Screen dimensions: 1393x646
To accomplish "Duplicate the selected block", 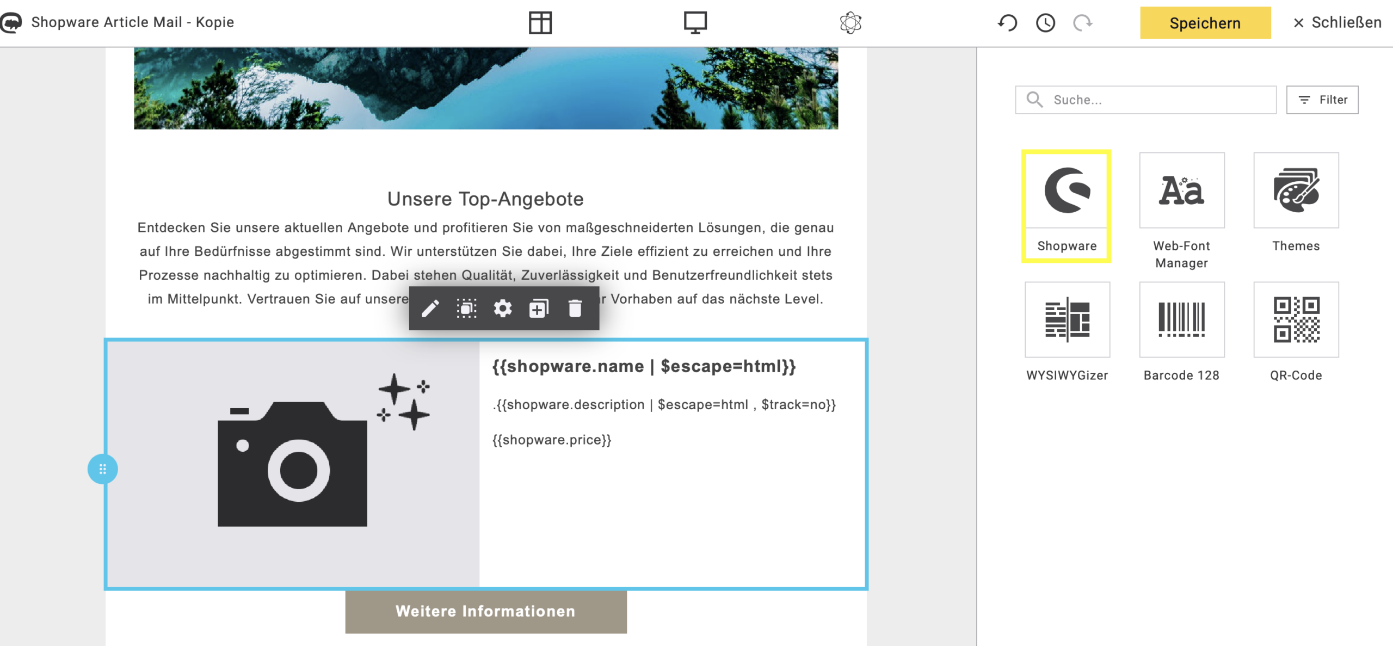I will (539, 309).
